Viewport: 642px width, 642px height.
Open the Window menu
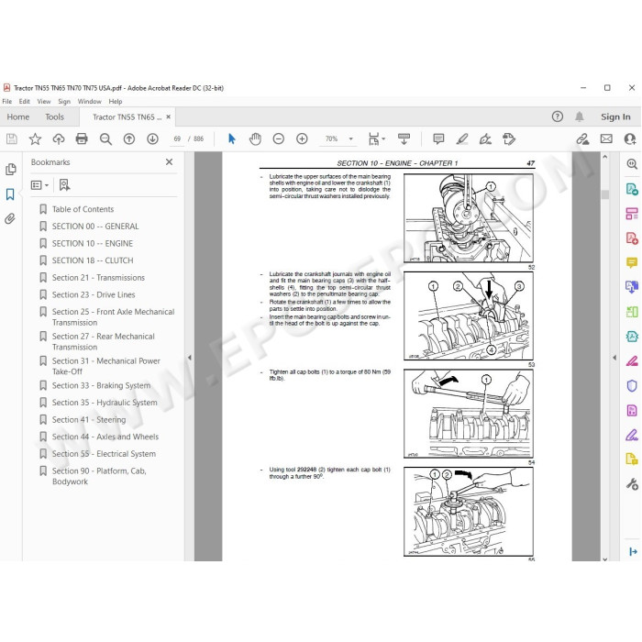tap(89, 101)
